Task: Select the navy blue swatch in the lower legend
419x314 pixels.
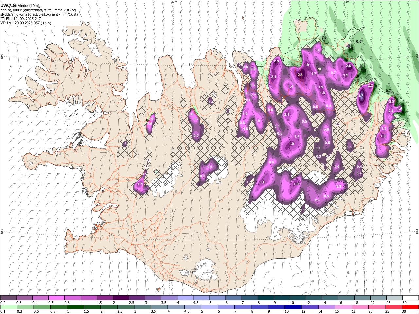Action: pyautogui.click(x=293, y=307)
